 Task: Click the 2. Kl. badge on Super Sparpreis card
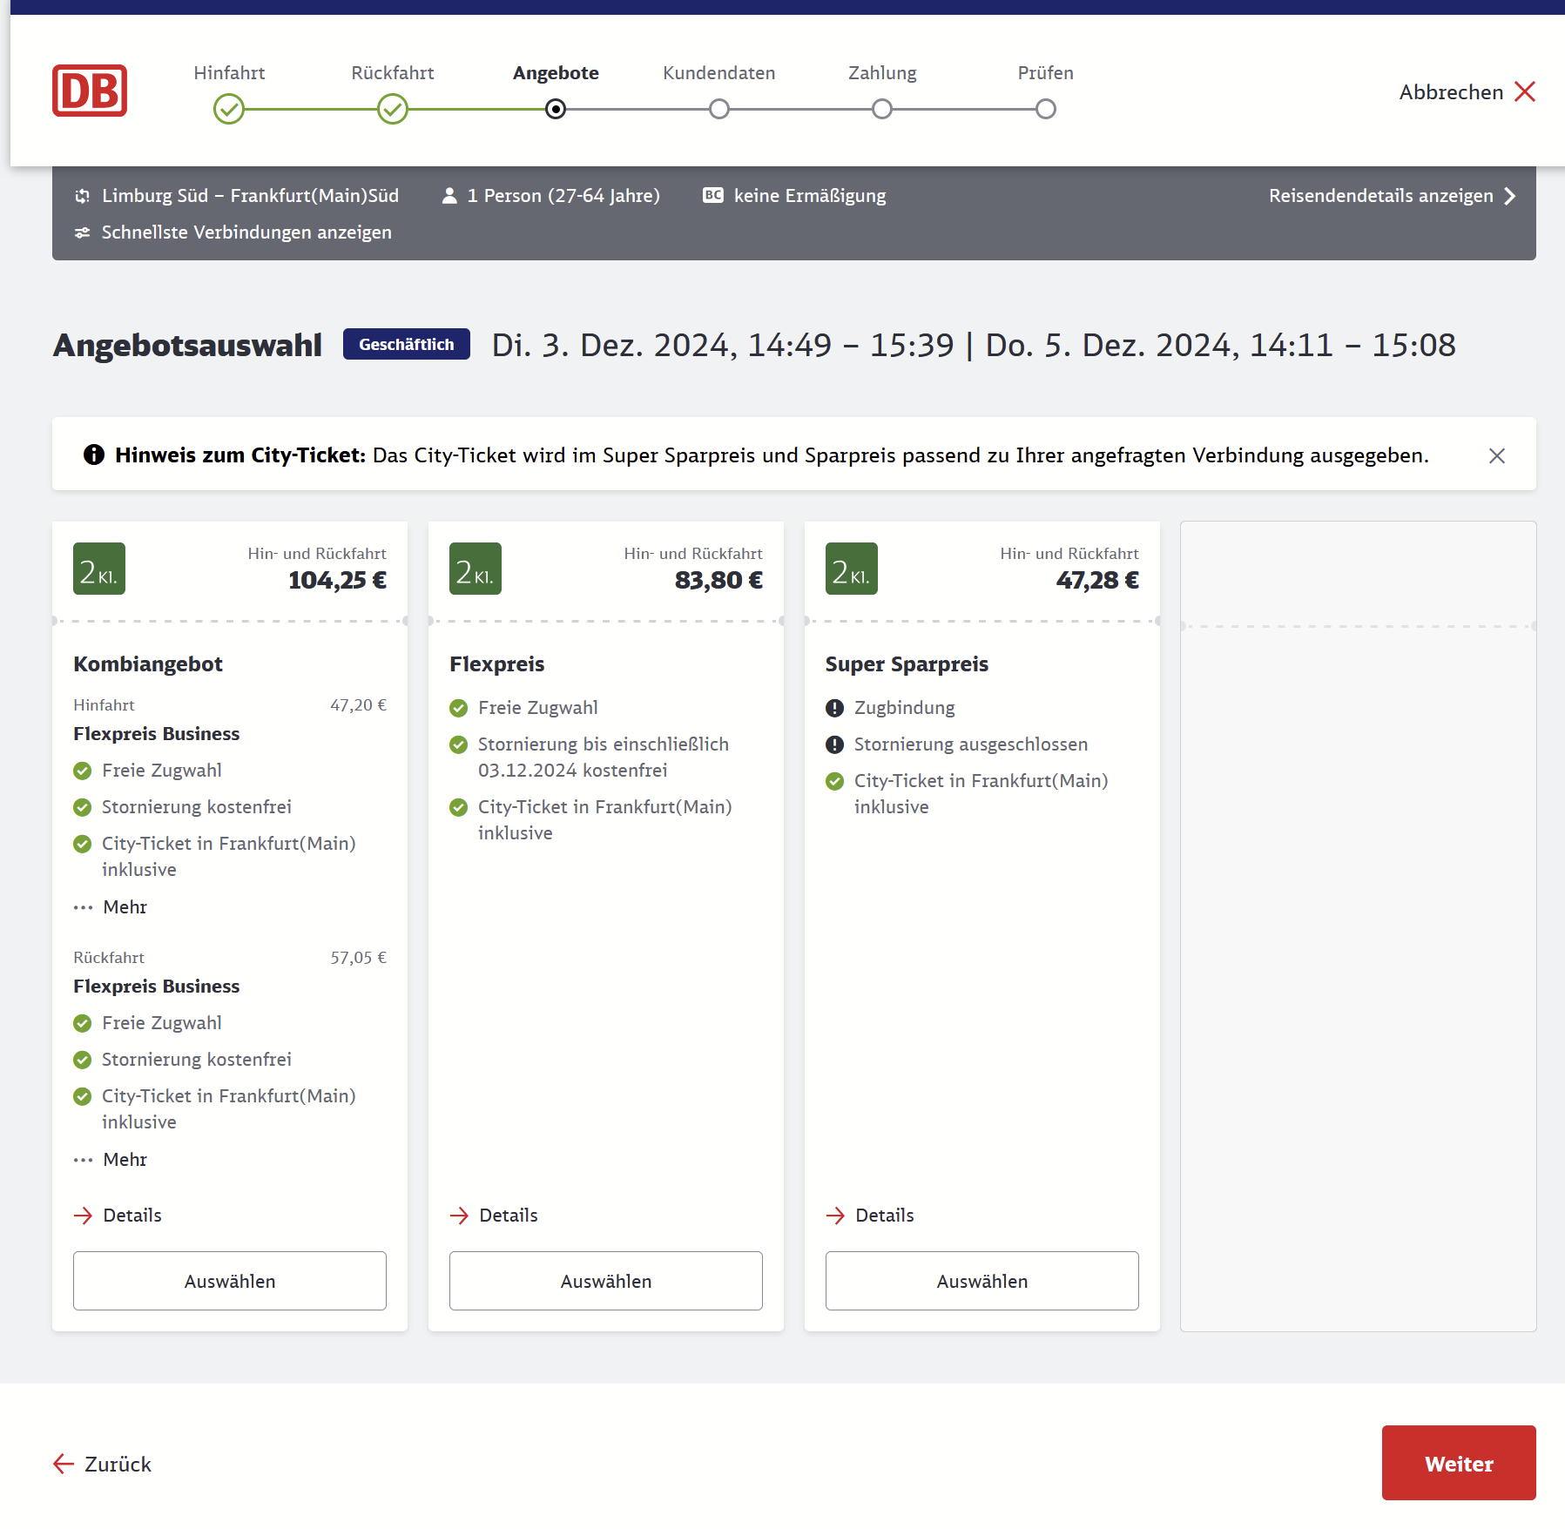pos(852,569)
